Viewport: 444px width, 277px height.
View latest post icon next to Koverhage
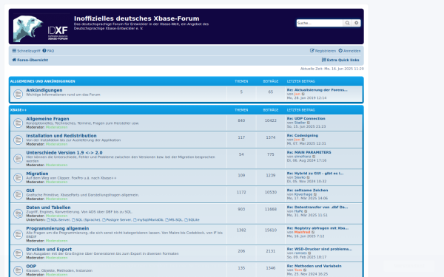[x=315, y=194]
